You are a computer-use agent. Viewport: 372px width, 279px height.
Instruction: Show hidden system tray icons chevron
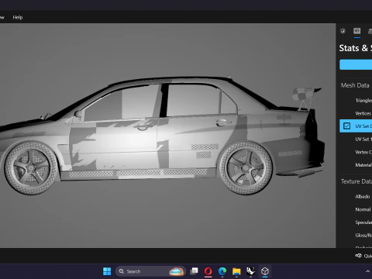[x=367, y=271]
